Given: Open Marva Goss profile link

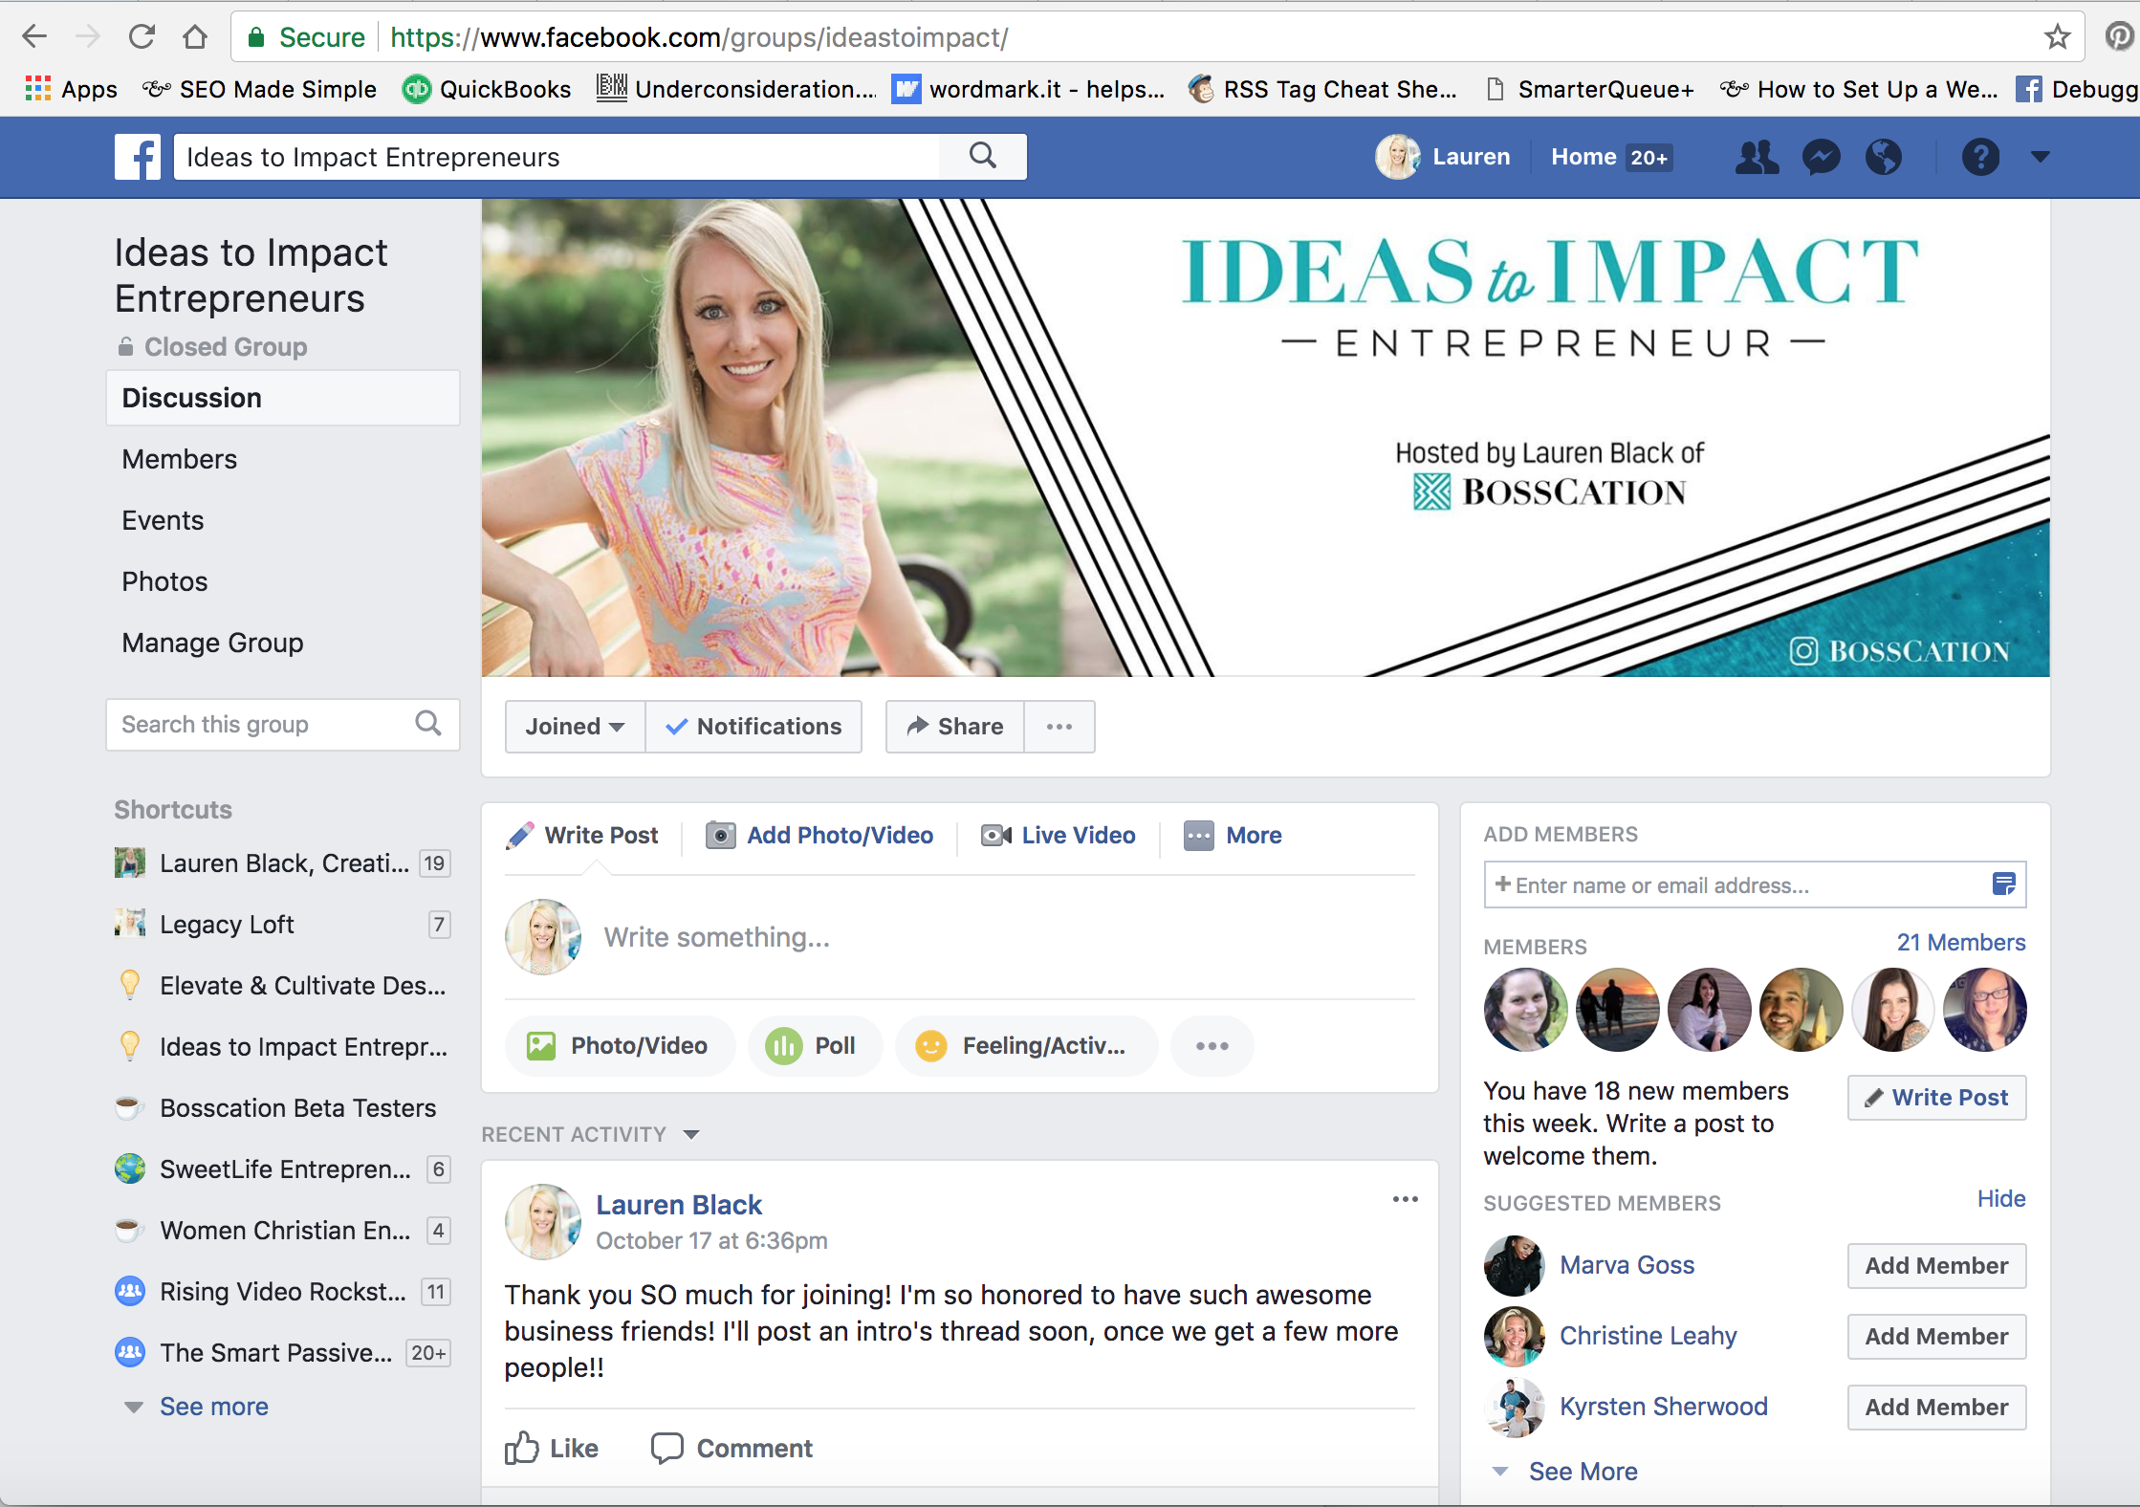Looking at the screenshot, I should pyautogui.click(x=1627, y=1265).
